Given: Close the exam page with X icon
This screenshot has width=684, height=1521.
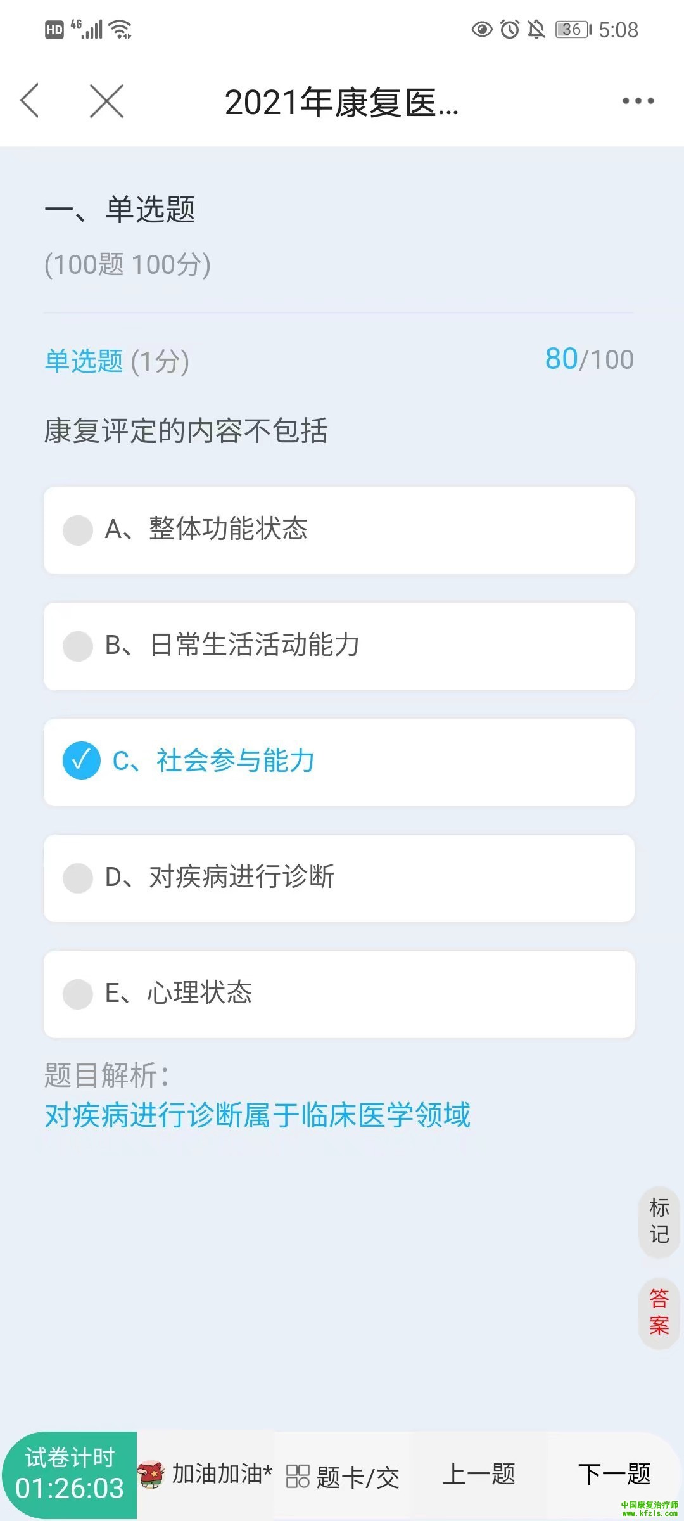Looking at the screenshot, I should [106, 101].
